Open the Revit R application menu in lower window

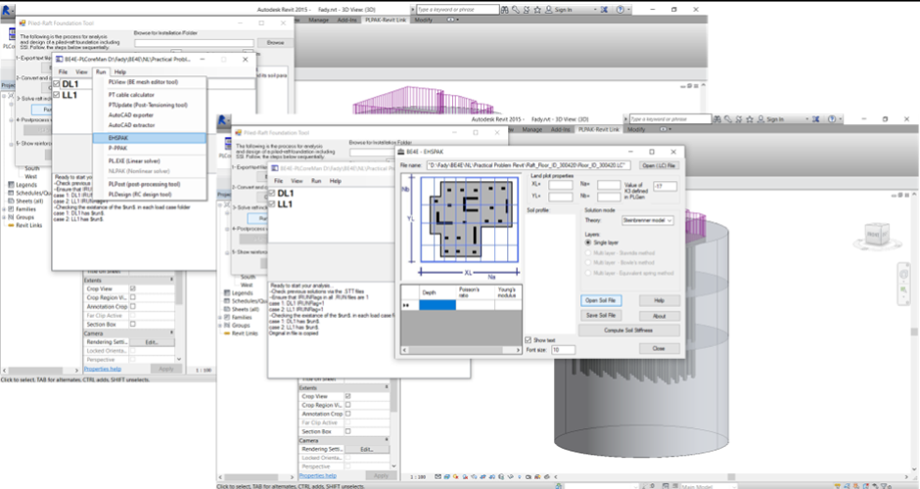click(x=223, y=120)
